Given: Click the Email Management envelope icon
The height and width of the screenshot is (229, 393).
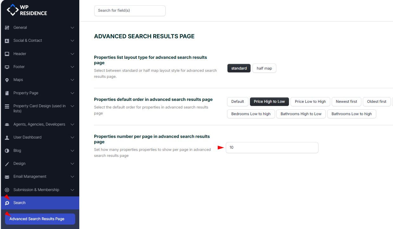Looking at the screenshot, I should pyautogui.click(x=7, y=177).
